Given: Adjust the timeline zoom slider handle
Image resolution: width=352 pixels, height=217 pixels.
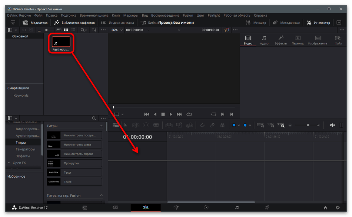Looking at the screenshot, I should pyautogui.click(x=308, y=125).
